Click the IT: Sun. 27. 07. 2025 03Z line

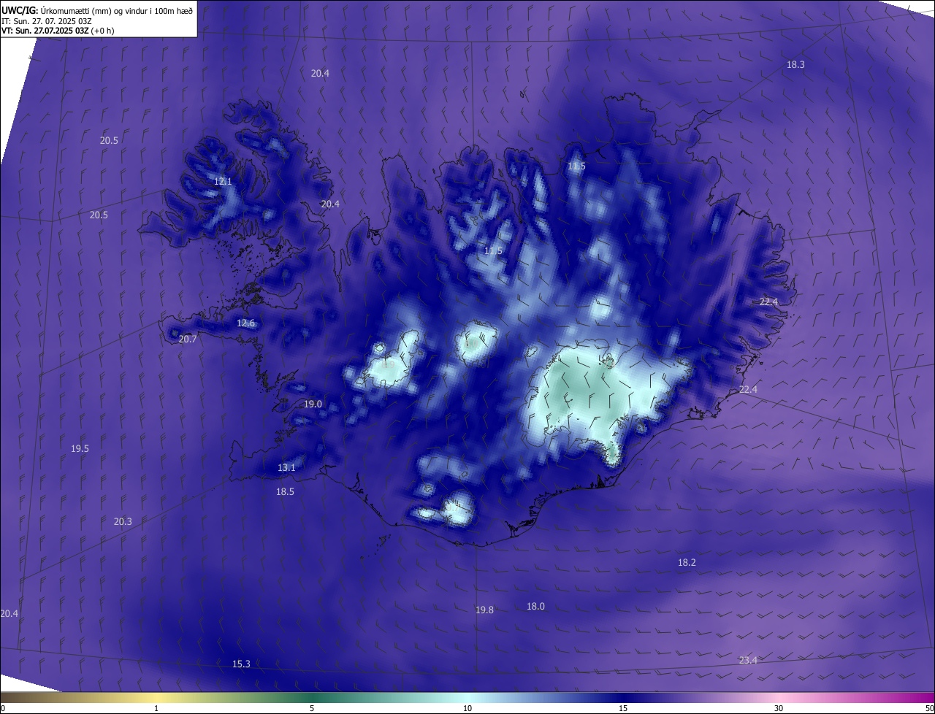click(47, 20)
